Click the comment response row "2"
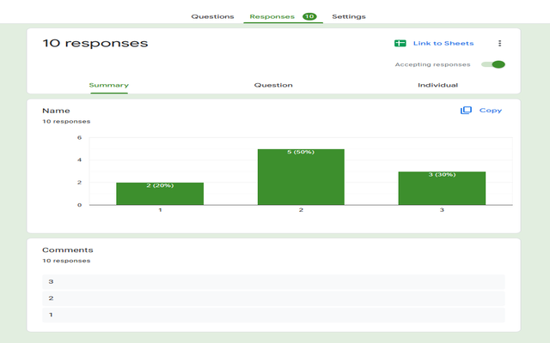This screenshot has height=343, width=550. click(x=273, y=298)
